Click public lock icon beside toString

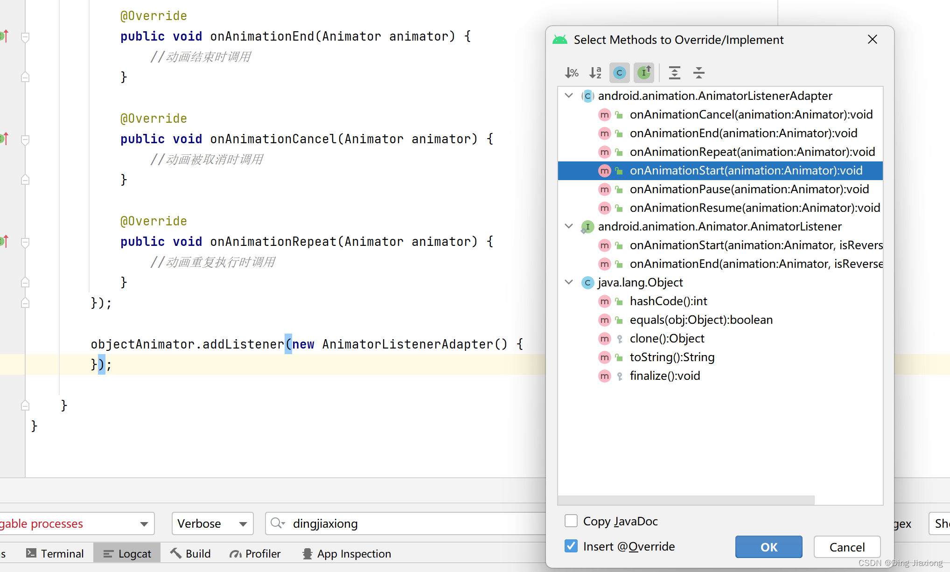coord(619,357)
